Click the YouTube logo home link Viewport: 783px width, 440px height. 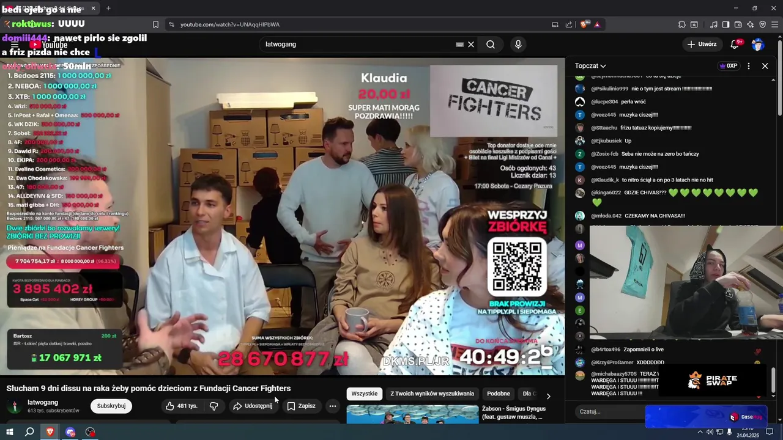[48, 45]
